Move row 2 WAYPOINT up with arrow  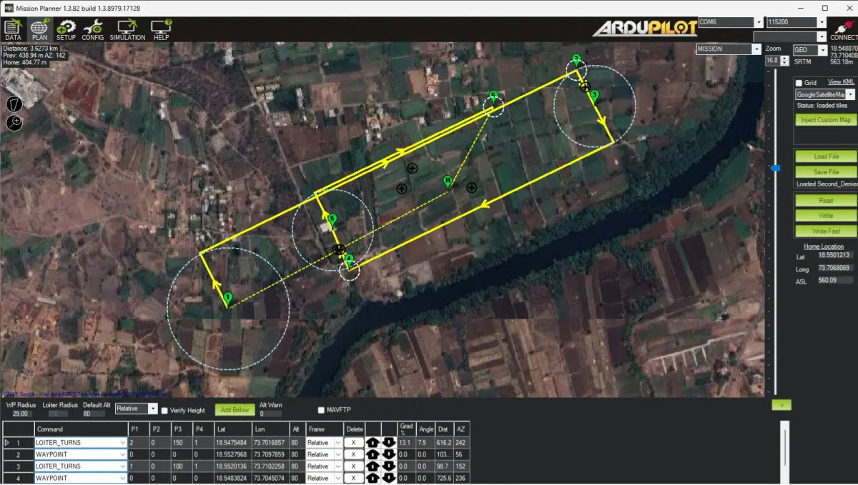(x=373, y=454)
